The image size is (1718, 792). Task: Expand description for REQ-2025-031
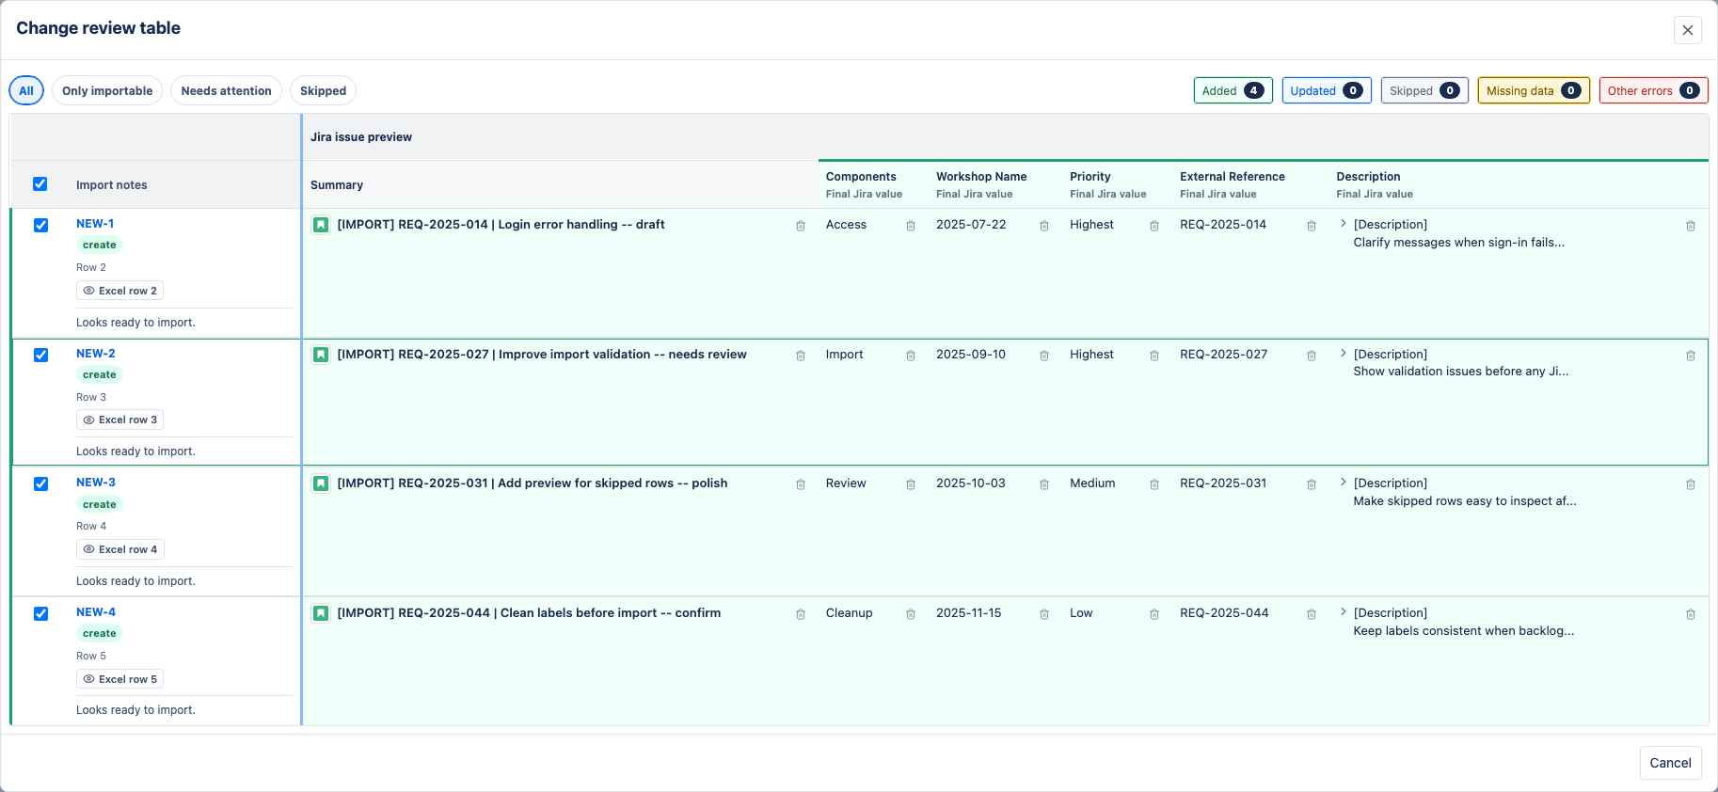point(1344,483)
